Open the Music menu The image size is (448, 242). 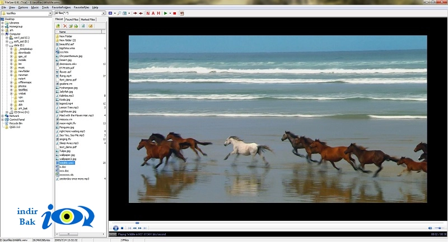click(35, 7)
